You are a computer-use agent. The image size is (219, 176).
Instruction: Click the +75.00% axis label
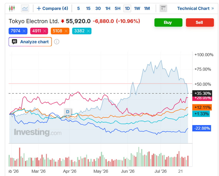(x=203, y=69)
